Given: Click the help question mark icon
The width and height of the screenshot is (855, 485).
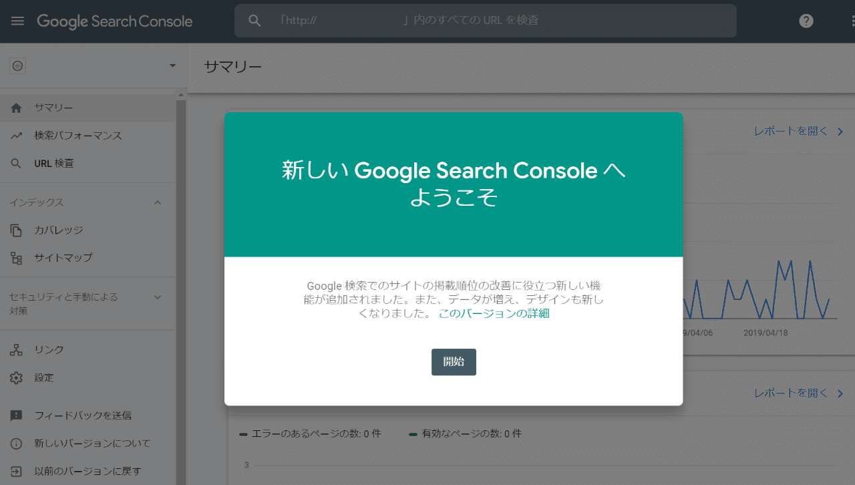Looking at the screenshot, I should (x=806, y=21).
